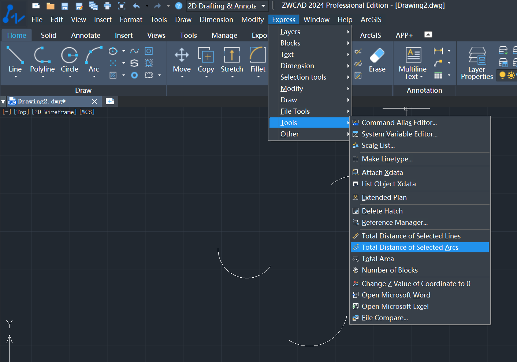Click the Linear Dimension icon
The width and height of the screenshot is (517, 362).
click(x=438, y=51)
